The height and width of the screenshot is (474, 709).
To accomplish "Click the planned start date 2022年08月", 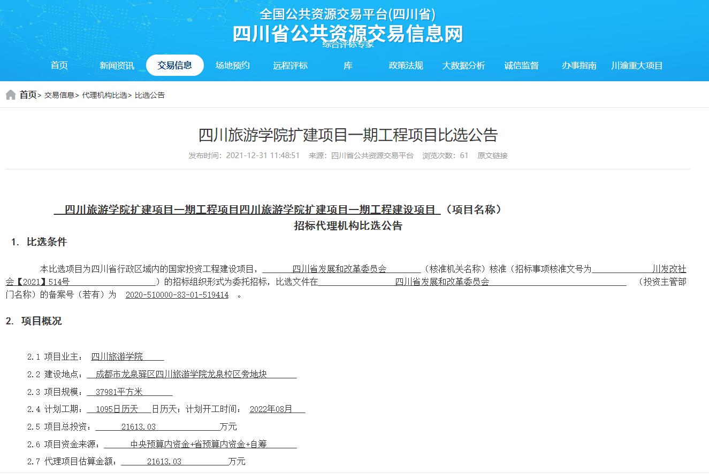I will [x=271, y=409].
